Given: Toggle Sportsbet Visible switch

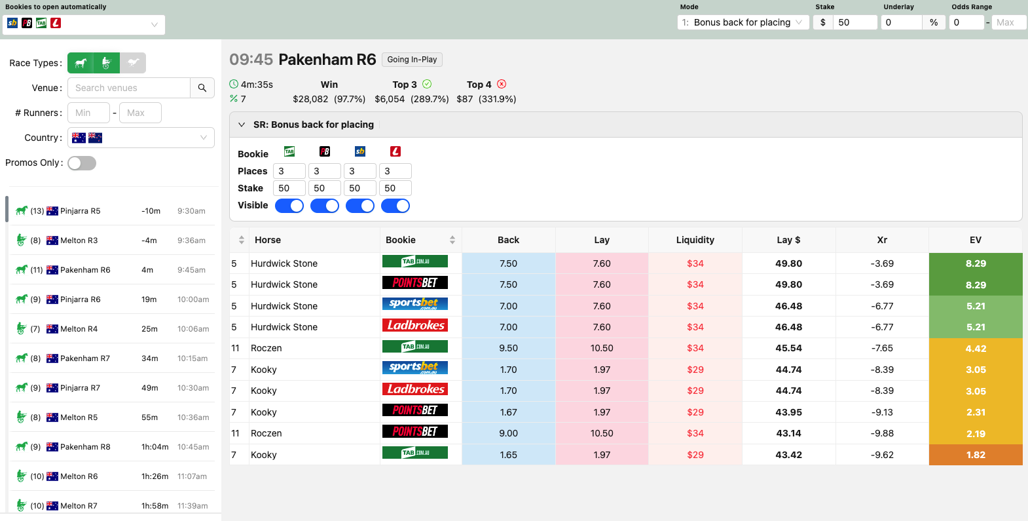Looking at the screenshot, I should point(360,206).
